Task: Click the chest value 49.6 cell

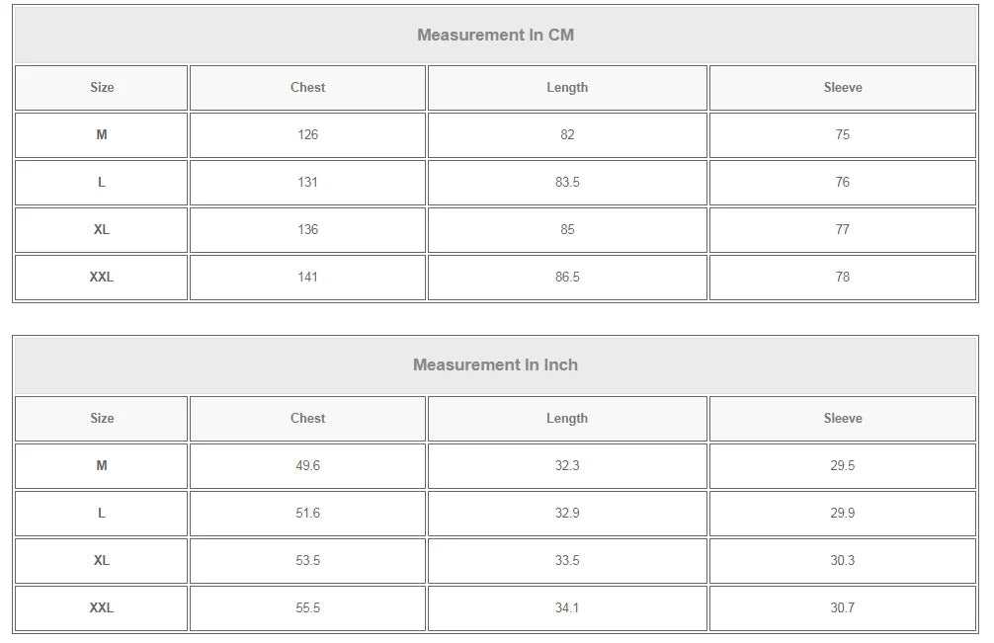Action: [307, 466]
